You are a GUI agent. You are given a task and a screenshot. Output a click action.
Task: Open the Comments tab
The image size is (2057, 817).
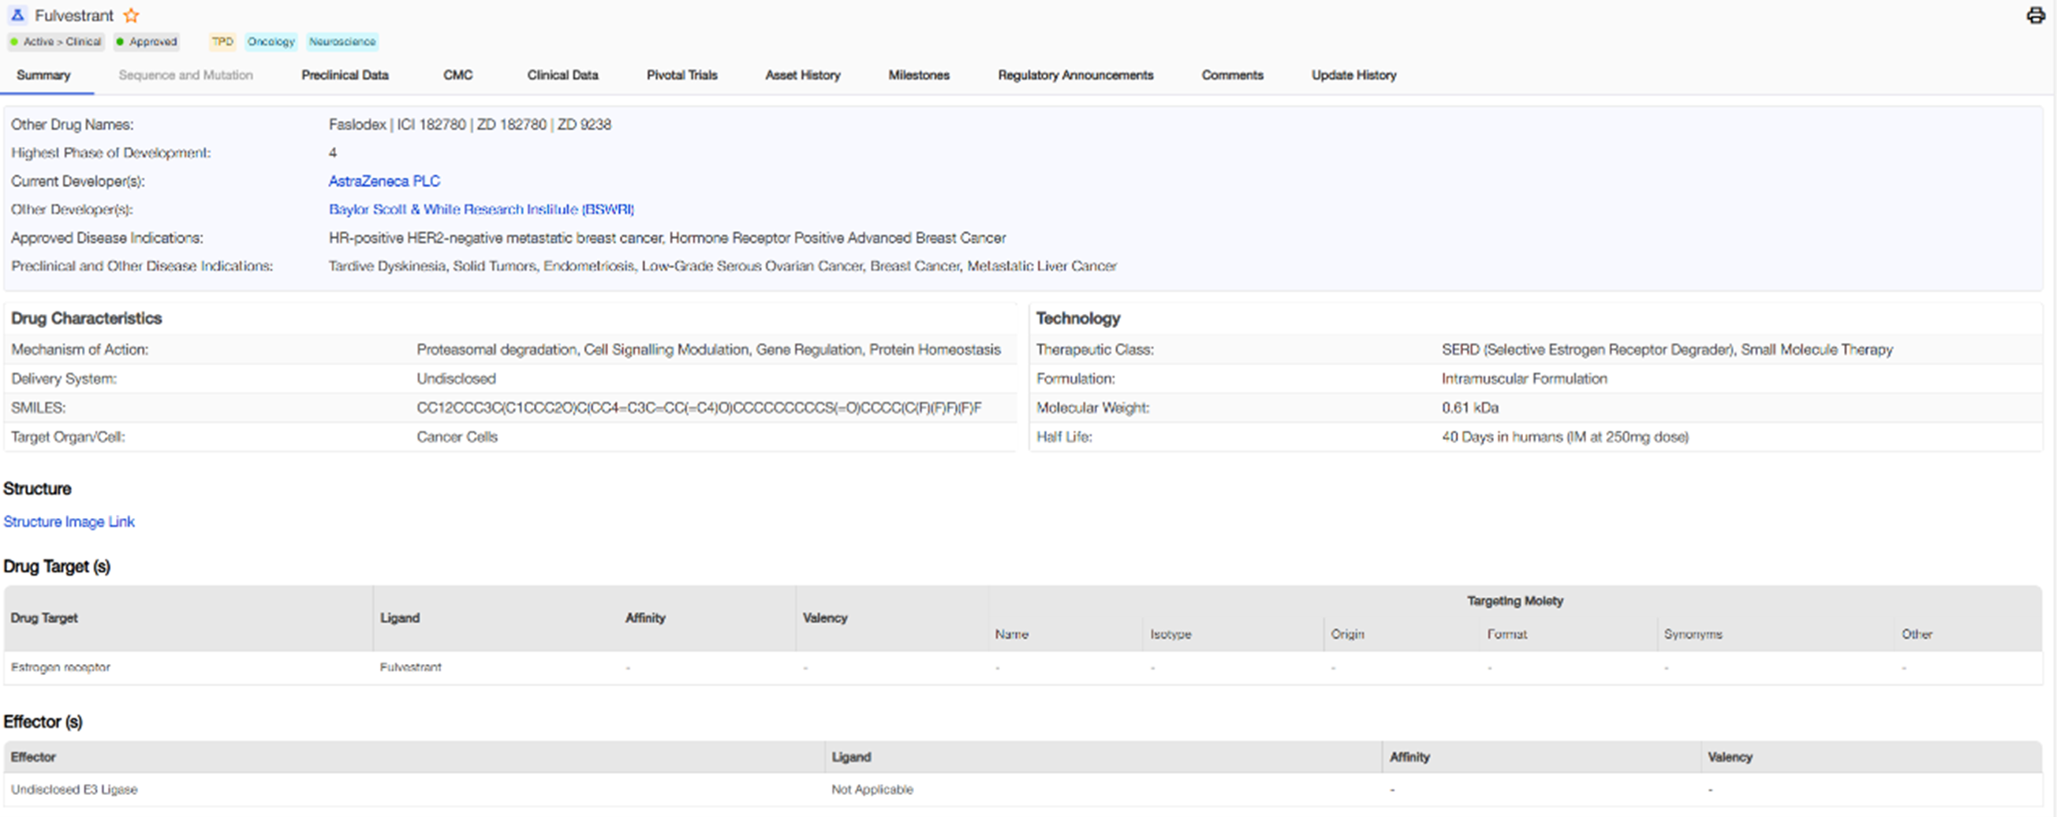click(x=1231, y=75)
